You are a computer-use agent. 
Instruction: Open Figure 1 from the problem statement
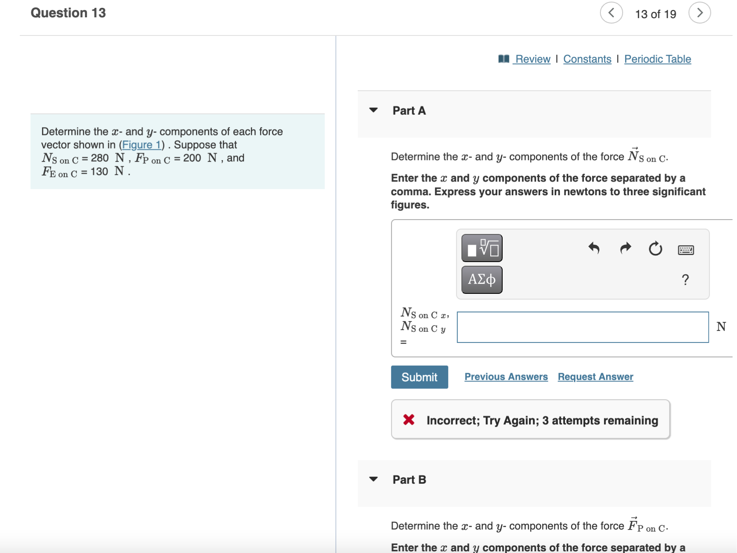coord(142,144)
